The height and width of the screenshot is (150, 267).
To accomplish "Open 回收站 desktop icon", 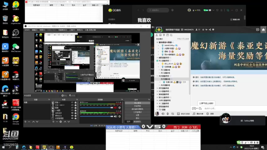I will 5,20.
